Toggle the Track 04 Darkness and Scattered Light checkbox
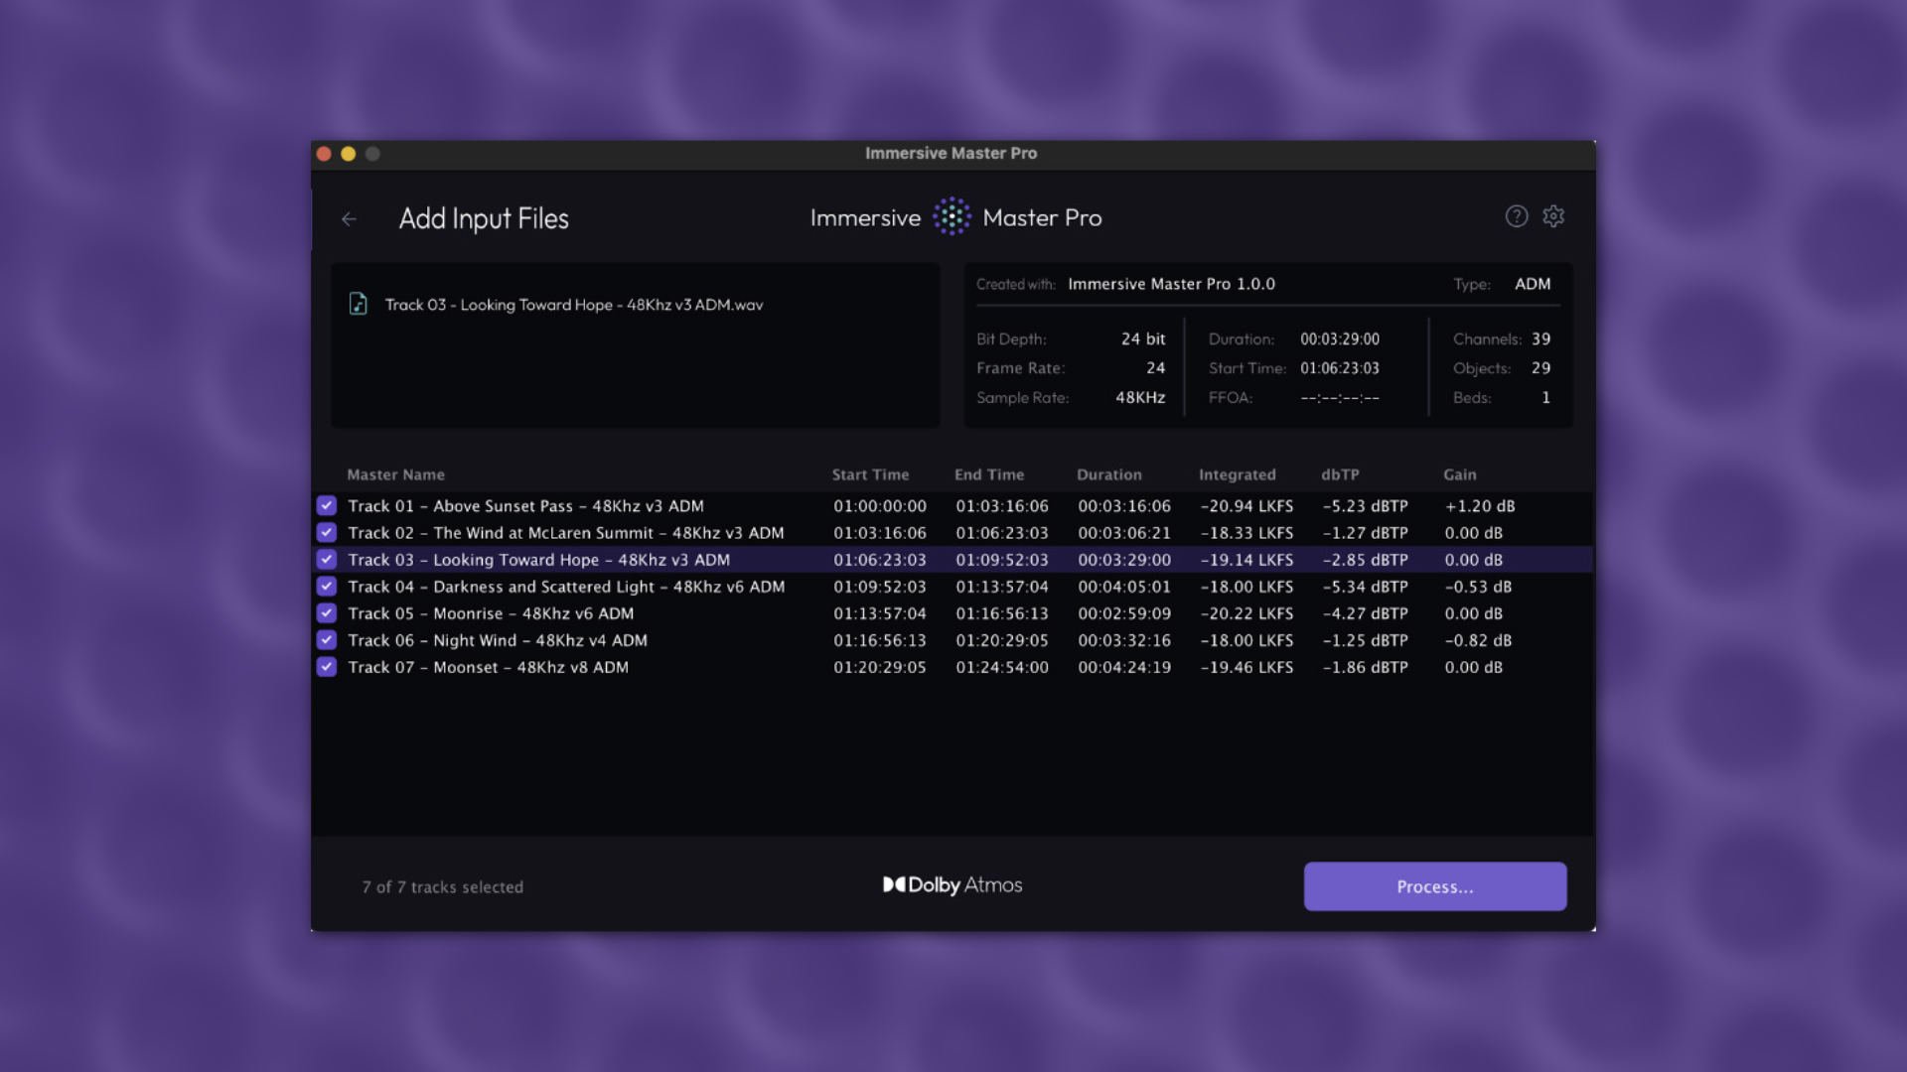Image resolution: width=1907 pixels, height=1072 pixels. pyautogui.click(x=327, y=587)
